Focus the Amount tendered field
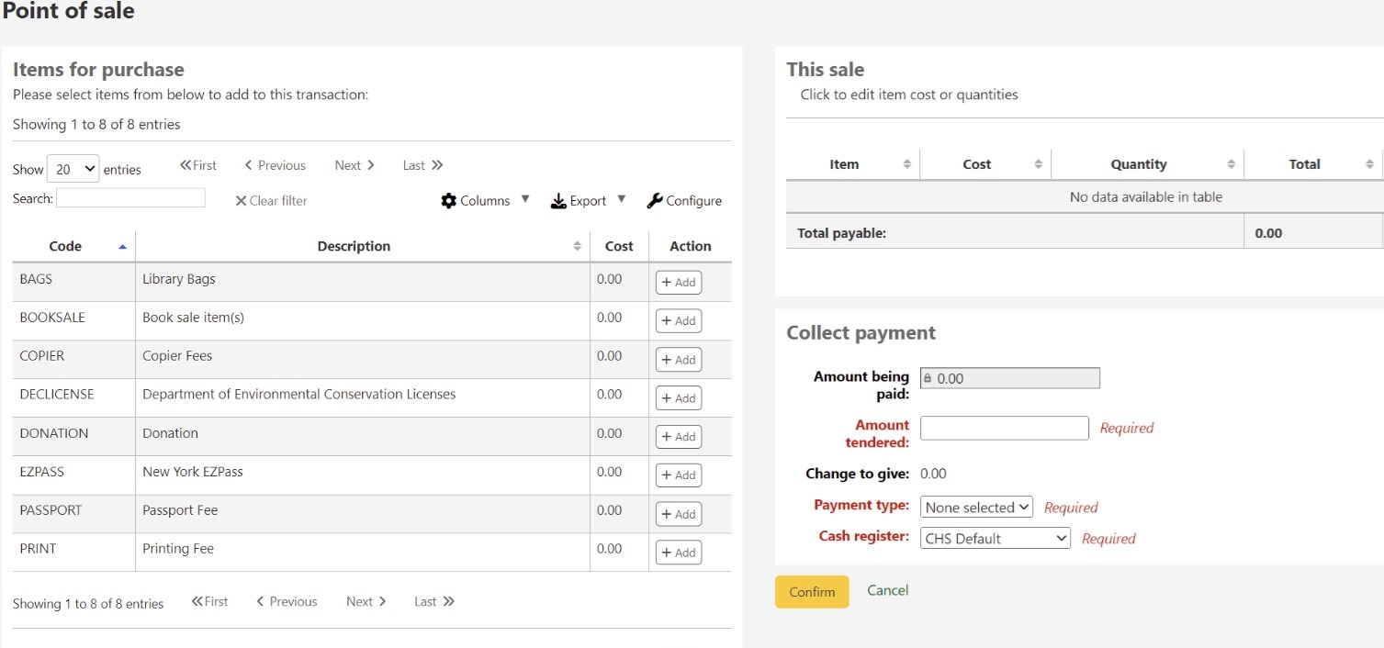Viewport: 1384px width, 648px height. click(1004, 428)
